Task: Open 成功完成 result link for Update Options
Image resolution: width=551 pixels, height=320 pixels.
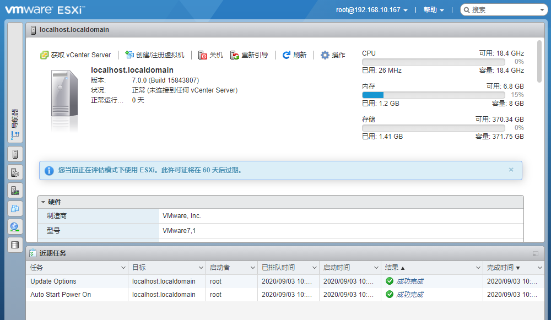Action: (x=409, y=281)
